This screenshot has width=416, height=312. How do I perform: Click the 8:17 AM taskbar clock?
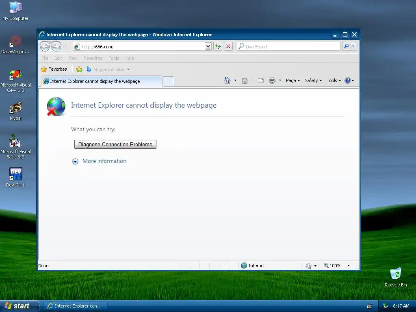(x=401, y=306)
